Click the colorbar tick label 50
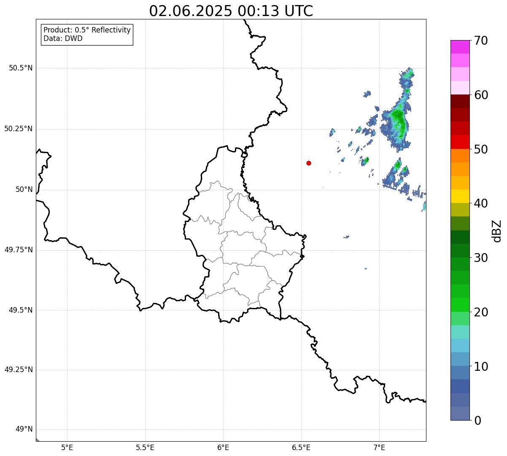This screenshot has height=456, width=507. (481, 149)
